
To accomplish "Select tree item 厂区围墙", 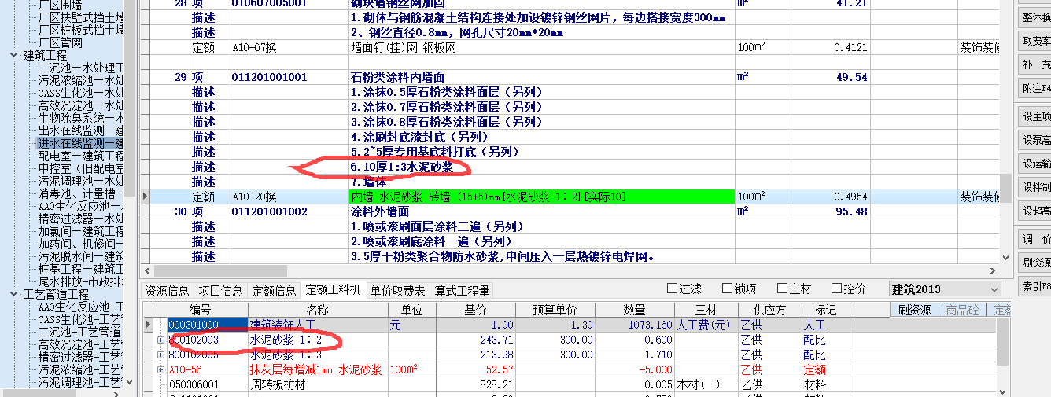I will (61, 5).
